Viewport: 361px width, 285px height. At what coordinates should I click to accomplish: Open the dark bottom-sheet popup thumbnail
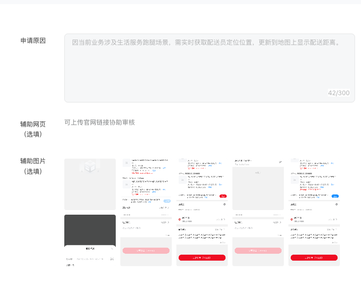coord(90,240)
